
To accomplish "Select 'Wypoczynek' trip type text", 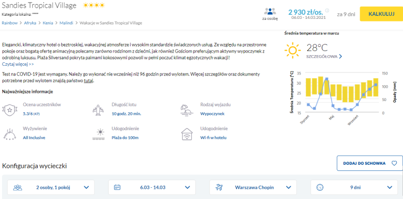I will [212, 114].
